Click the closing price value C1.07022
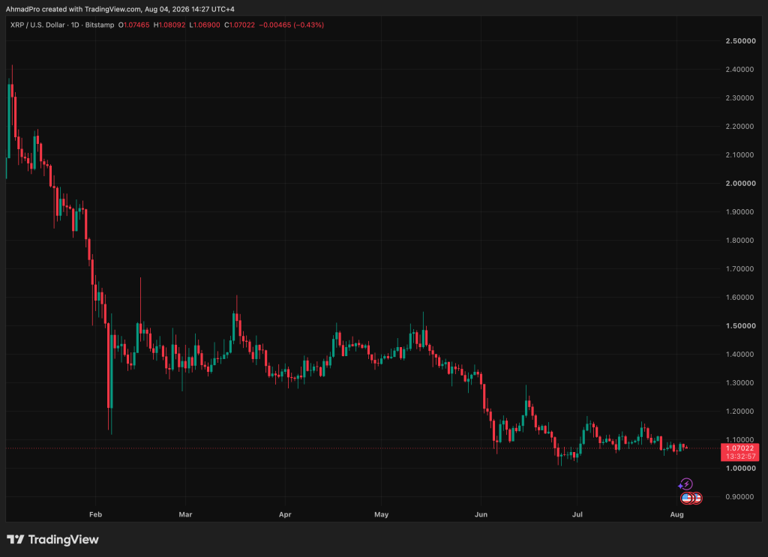The image size is (768, 557). [x=239, y=25]
